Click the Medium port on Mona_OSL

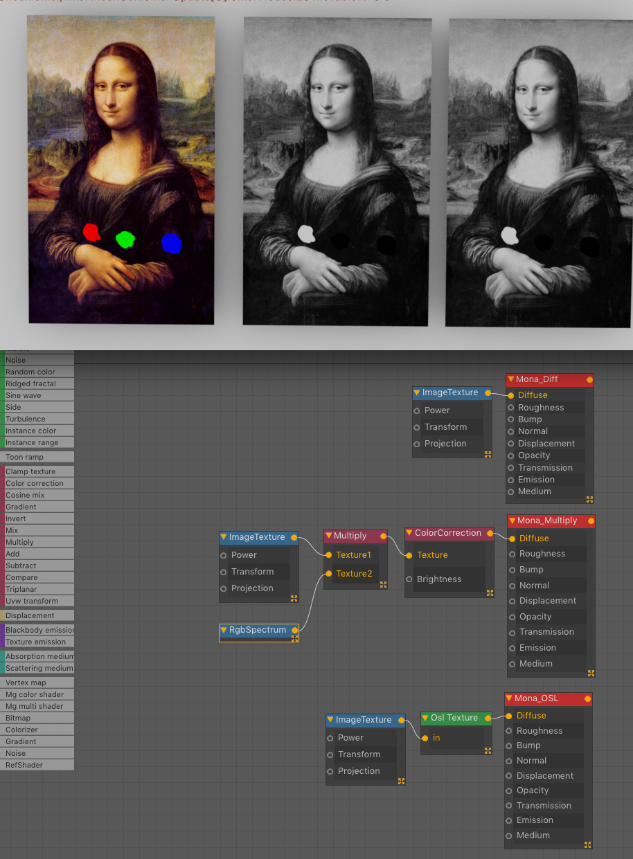click(510, 835)
